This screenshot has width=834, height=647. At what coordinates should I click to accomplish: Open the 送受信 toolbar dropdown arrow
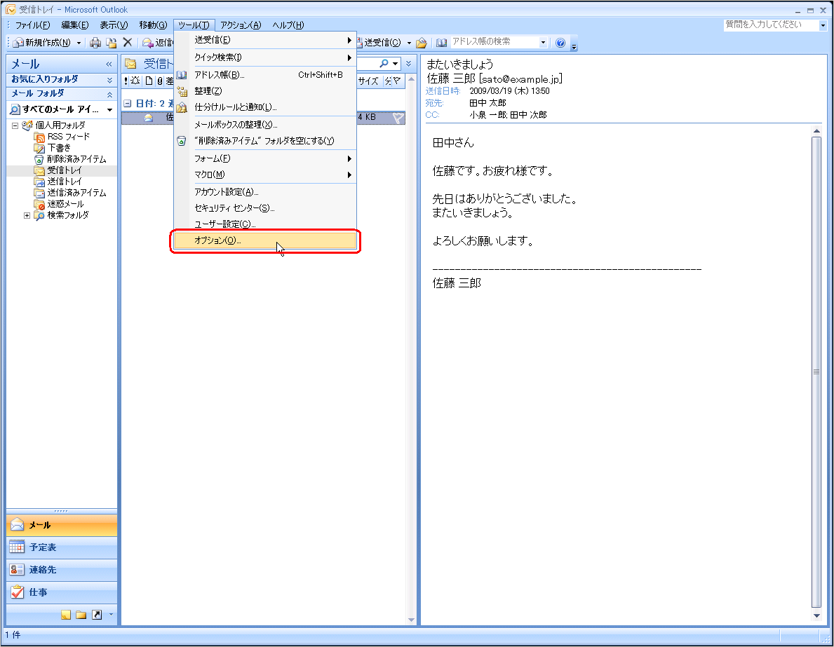[x=409, y=43]
